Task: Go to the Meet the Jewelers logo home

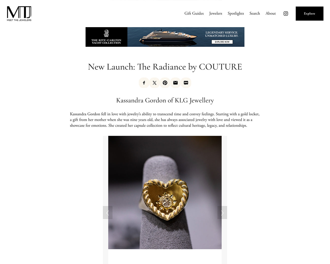Action: [x=19, y=14]
